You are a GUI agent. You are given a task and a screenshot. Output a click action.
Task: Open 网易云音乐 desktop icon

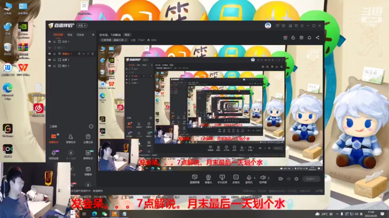pyautogui.click(x=38, y=110)
